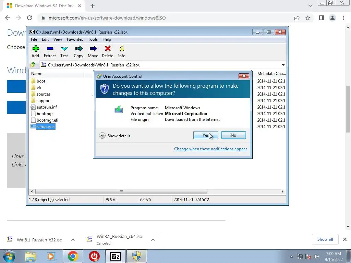Image resolution: width=351 pixels, height=263 pixels.
Task: Open the Tools menu
Action: 93,39
